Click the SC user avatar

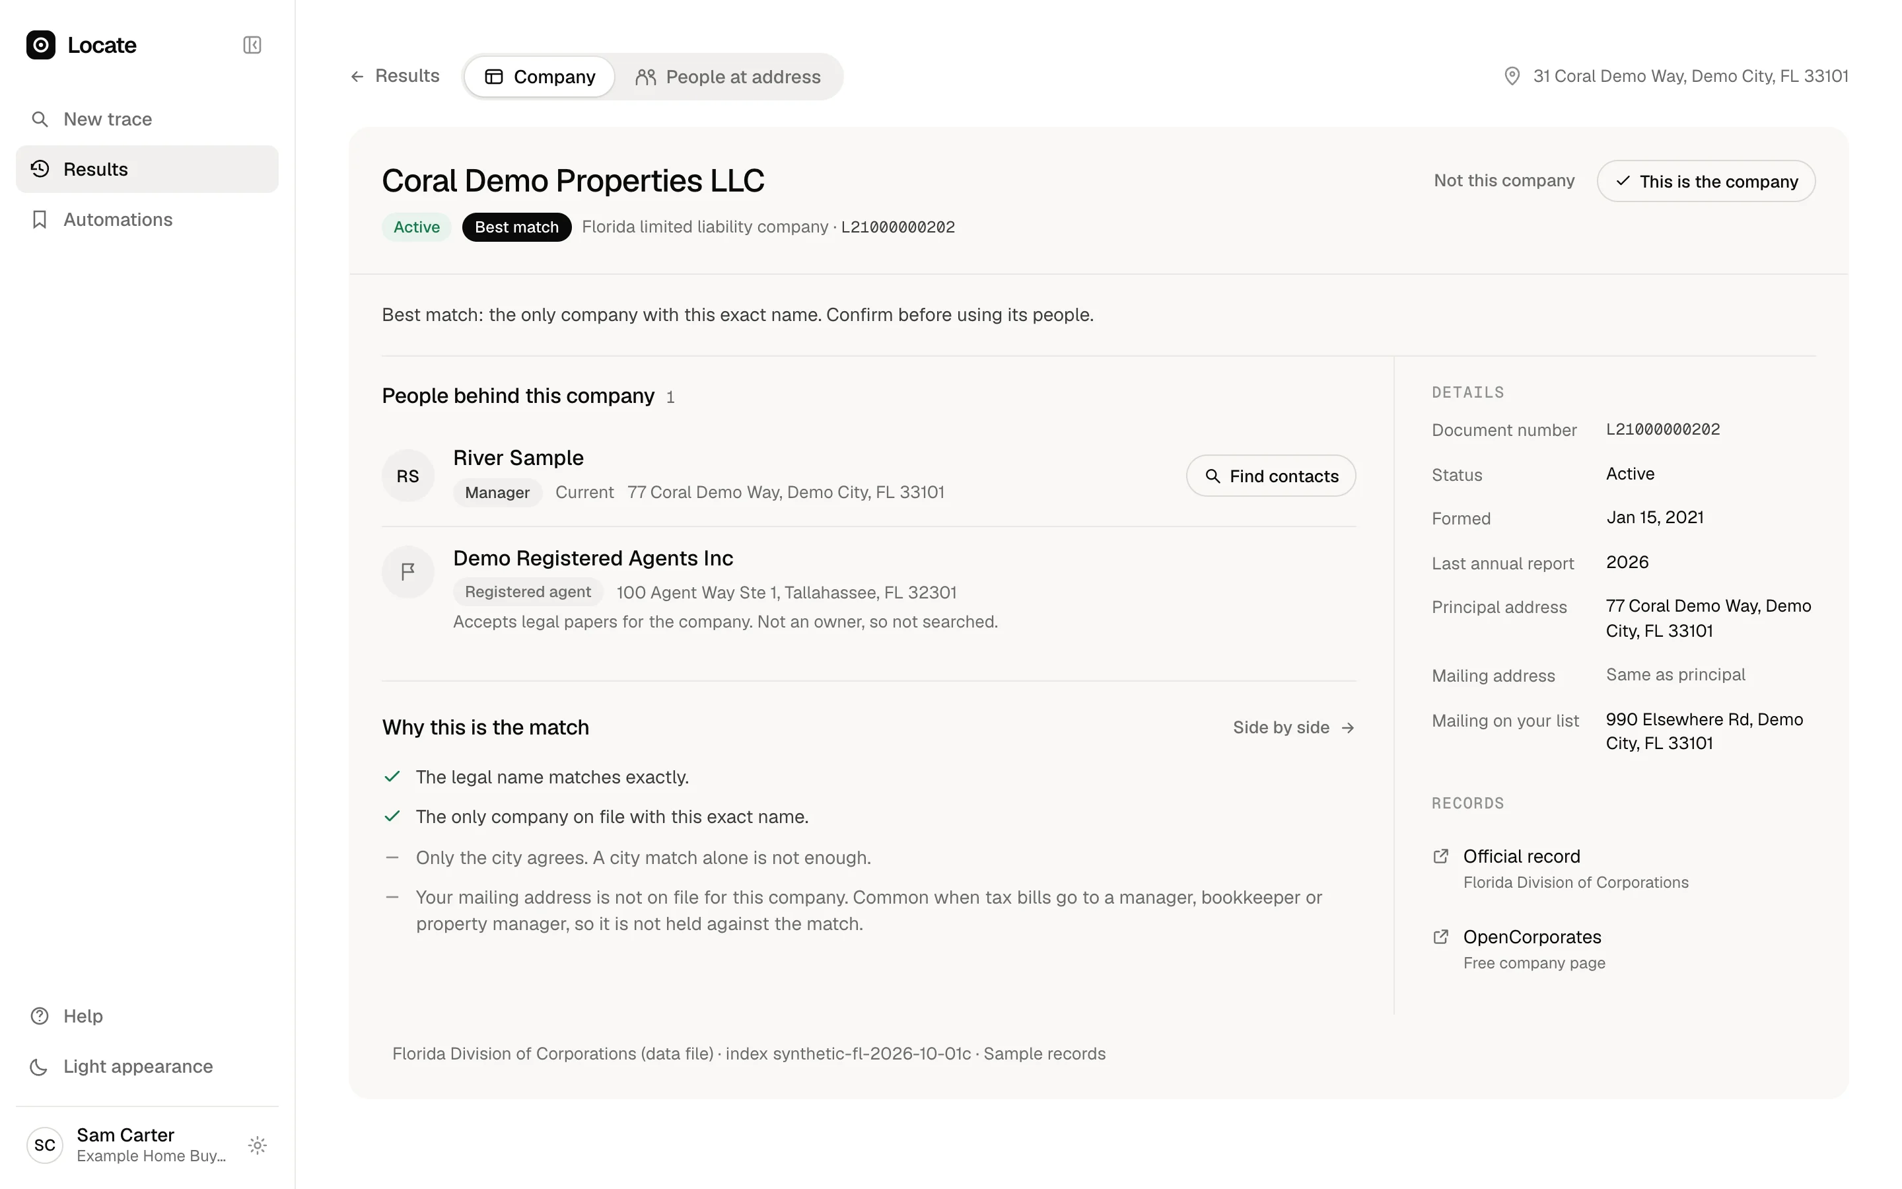(x=45, y=1145)
